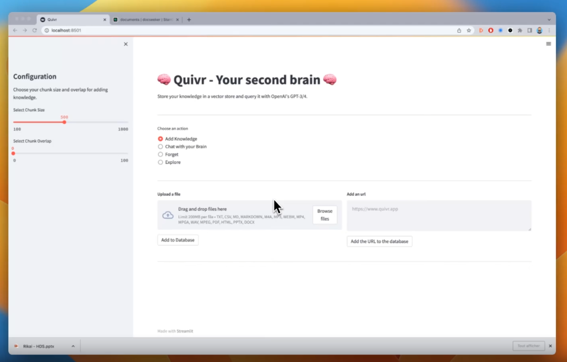Click the Select Chunk Overlap label
567x362 pixels.
pos(32,141)
